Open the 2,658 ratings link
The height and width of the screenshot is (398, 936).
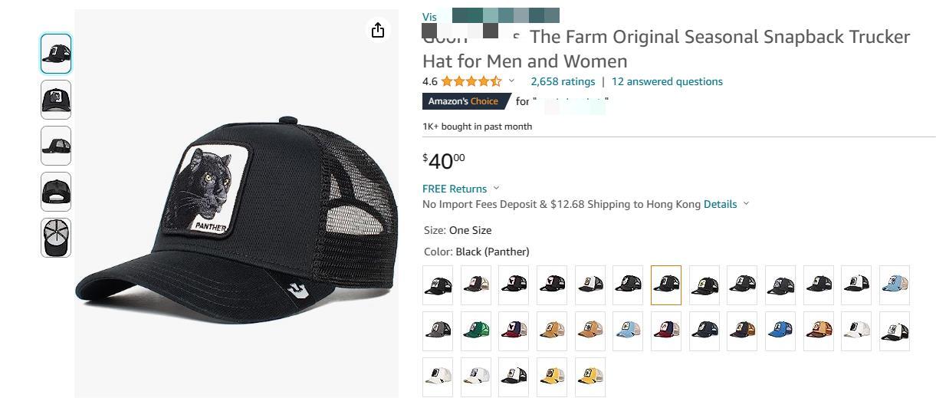coord(563,81)
